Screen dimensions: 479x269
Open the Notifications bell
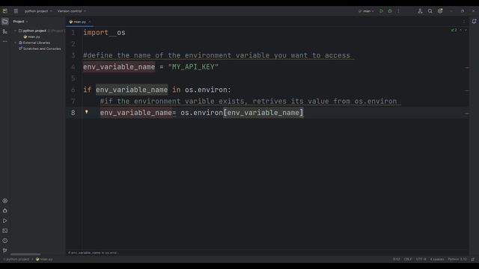474,22
